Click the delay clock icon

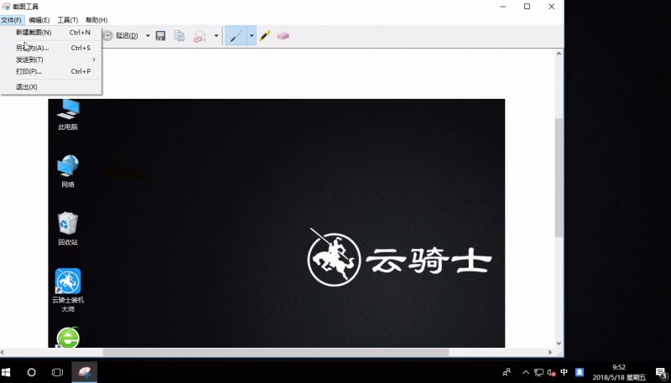(x=107, y=36)
